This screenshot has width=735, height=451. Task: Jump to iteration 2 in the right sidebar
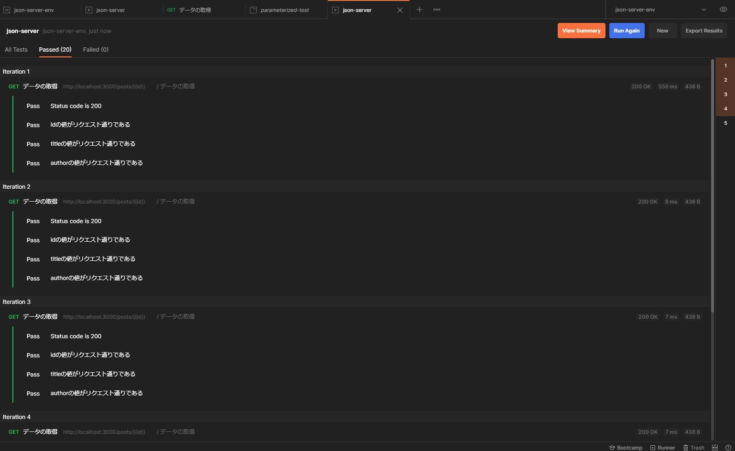[725, 80]
